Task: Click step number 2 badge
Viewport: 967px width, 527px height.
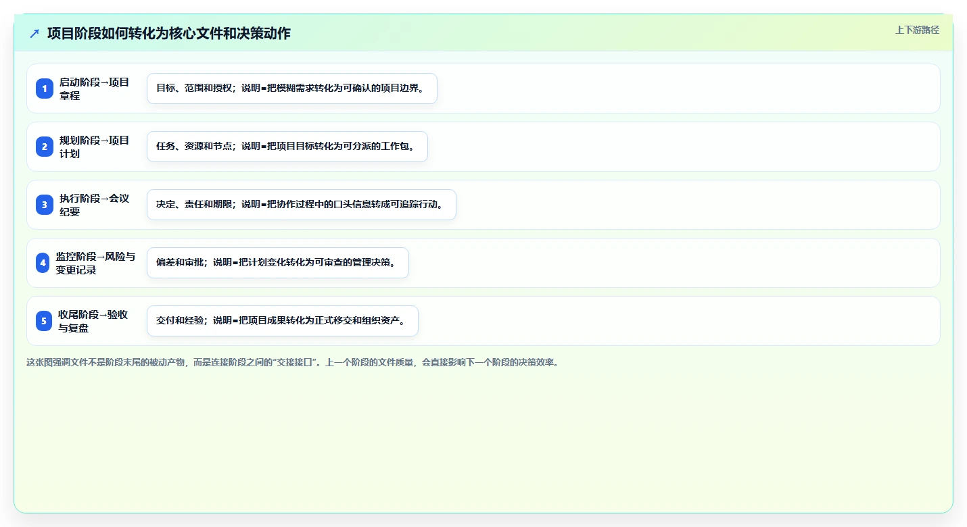Action: tap(45, 147)
